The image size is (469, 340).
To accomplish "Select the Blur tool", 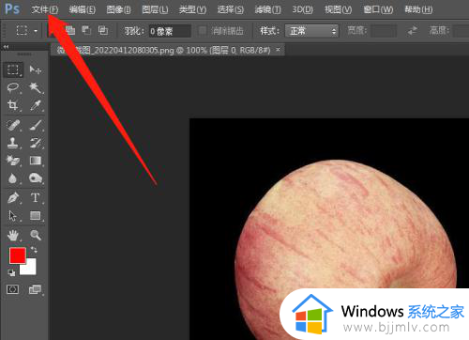I will pos(13,178).
